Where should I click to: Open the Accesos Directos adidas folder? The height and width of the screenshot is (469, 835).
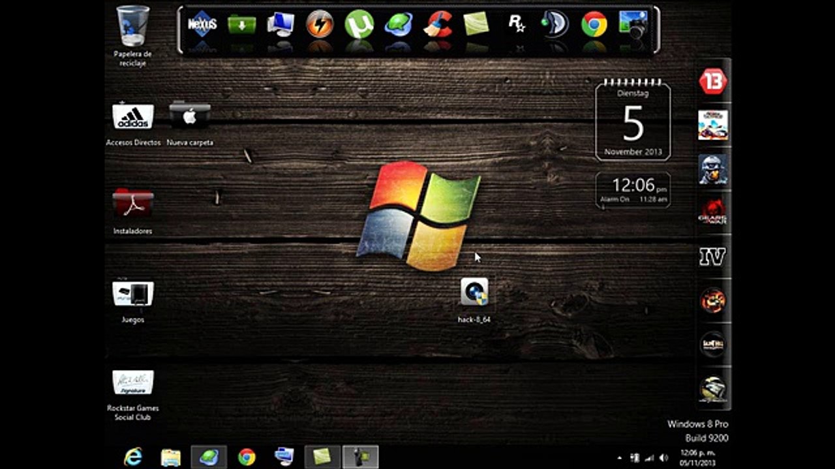point(133,124)
